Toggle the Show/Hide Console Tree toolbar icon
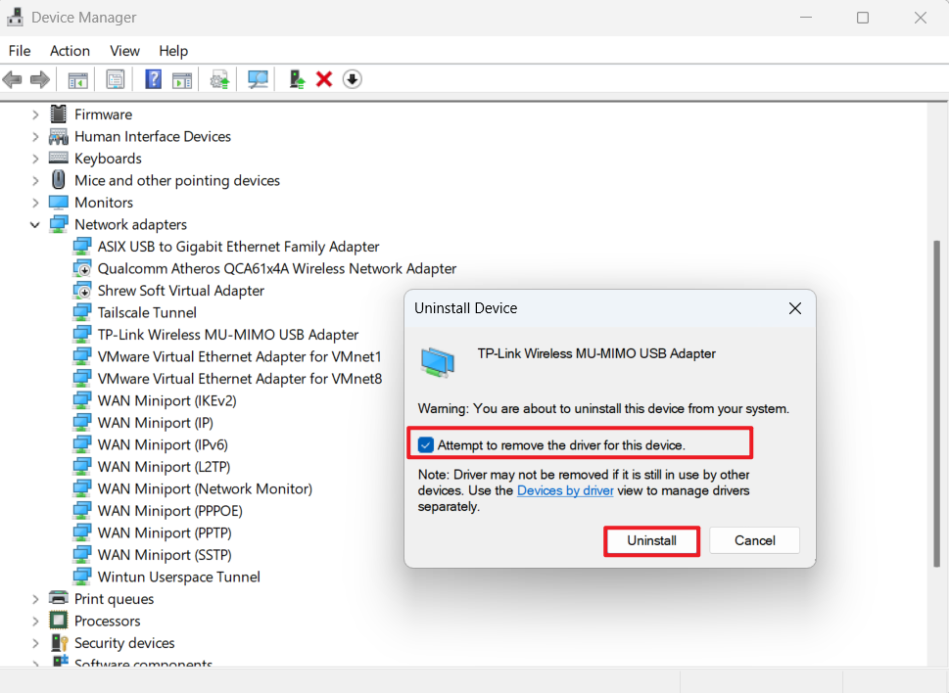Image resolution: width=949 pixels, height=693 pixels. coord(77,78)
